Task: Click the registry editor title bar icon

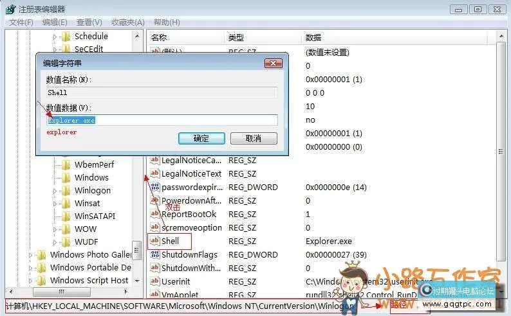Action: [x=11, y=9]
